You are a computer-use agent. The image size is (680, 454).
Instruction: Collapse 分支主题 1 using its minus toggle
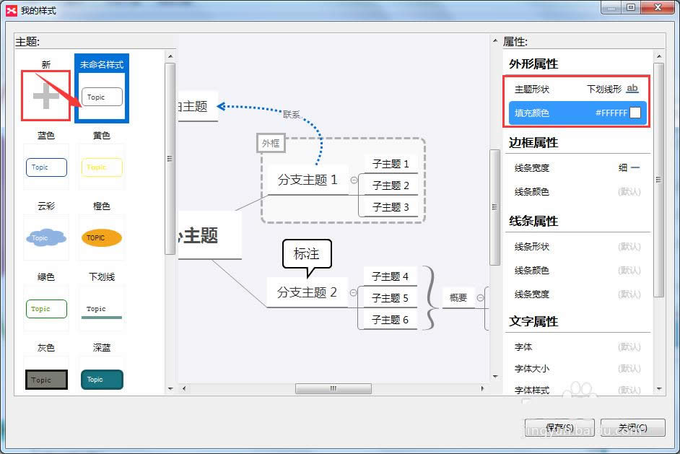coord(353,180)
